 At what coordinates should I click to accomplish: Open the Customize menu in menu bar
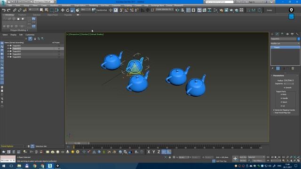[116, 6]
